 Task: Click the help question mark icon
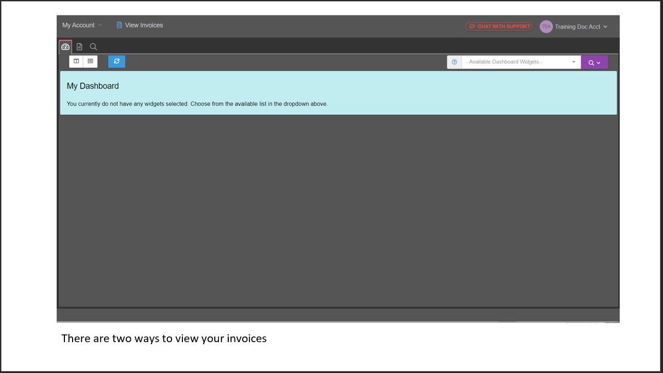(x=454, y=62)
